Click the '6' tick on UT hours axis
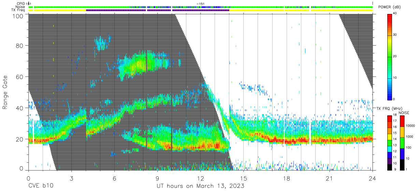The height and width of the screenshot is (193, 419). click(114, 178)
